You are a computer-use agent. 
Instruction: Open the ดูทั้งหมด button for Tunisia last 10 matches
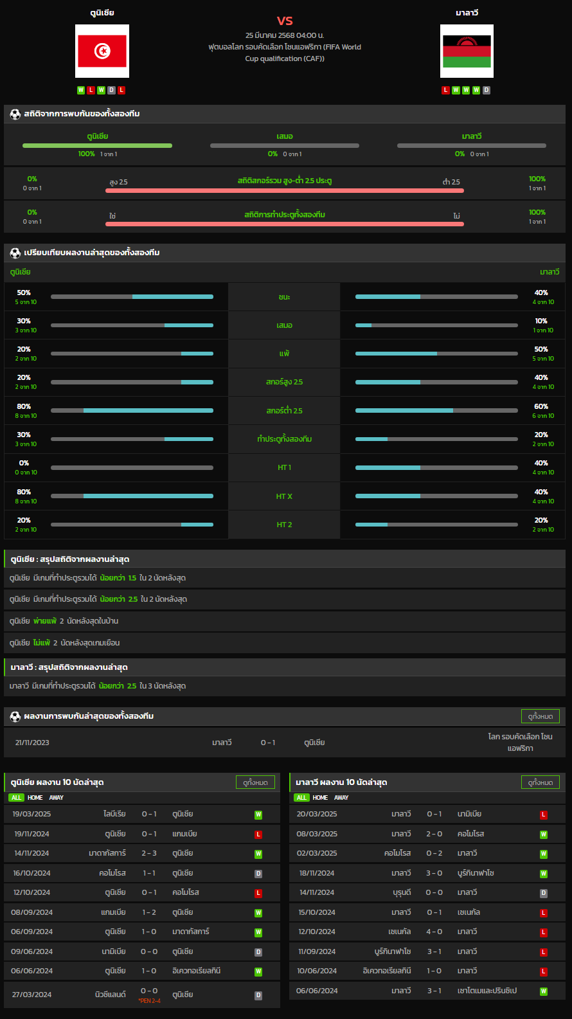pyautogui.click(x=255, y=782)
